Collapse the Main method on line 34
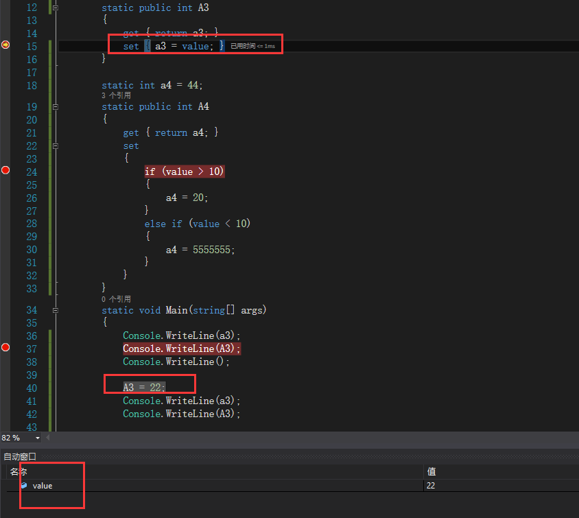This screenshot has width=579, height=518. coord(54,310)
